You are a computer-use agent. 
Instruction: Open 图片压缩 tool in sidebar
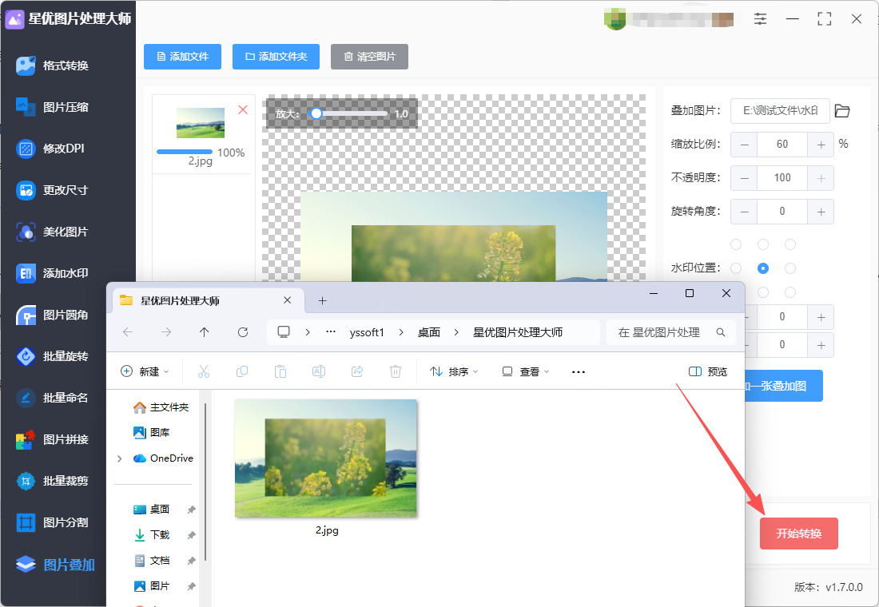pos(52,107)
